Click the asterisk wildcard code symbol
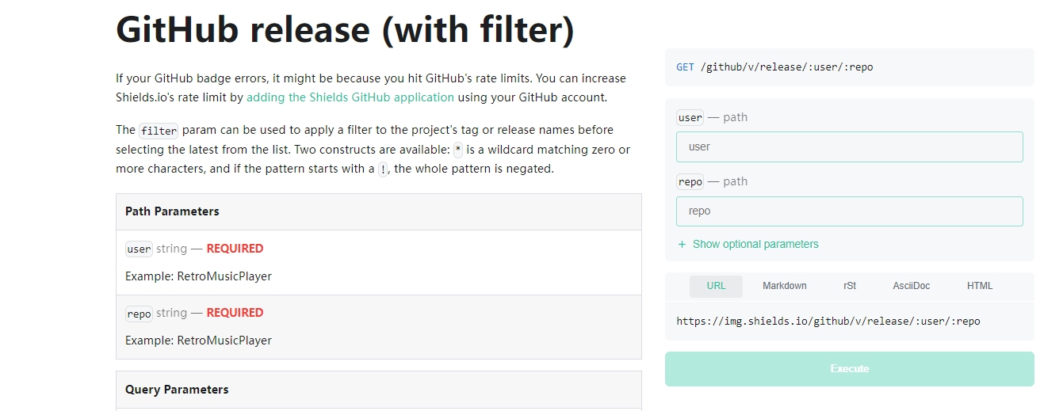The height and width of the screenshot is (411, 1063). pos(457,150)
